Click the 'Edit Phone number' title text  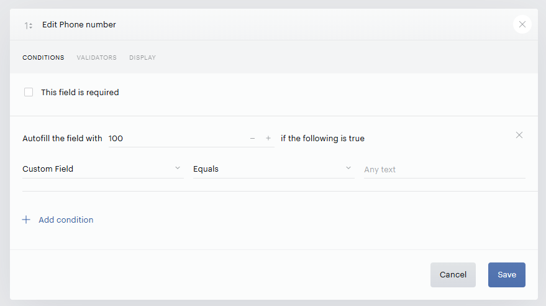79,24
